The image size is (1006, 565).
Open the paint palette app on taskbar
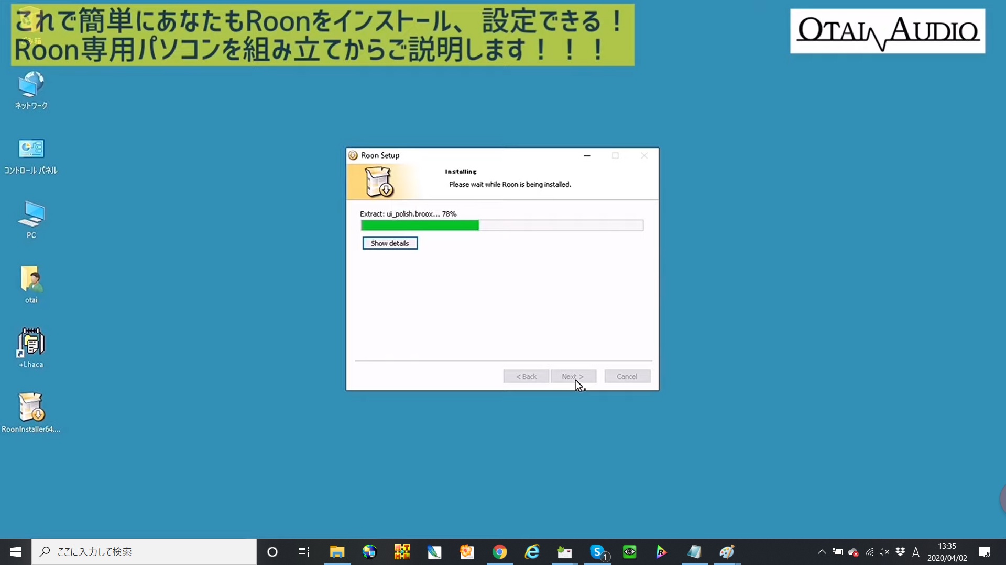(x=727, y=552)
